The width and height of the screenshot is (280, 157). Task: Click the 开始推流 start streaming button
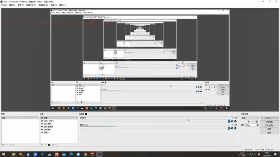[269, 118]
